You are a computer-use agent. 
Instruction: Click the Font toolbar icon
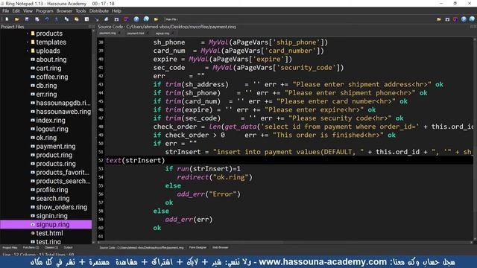[86, 19]
